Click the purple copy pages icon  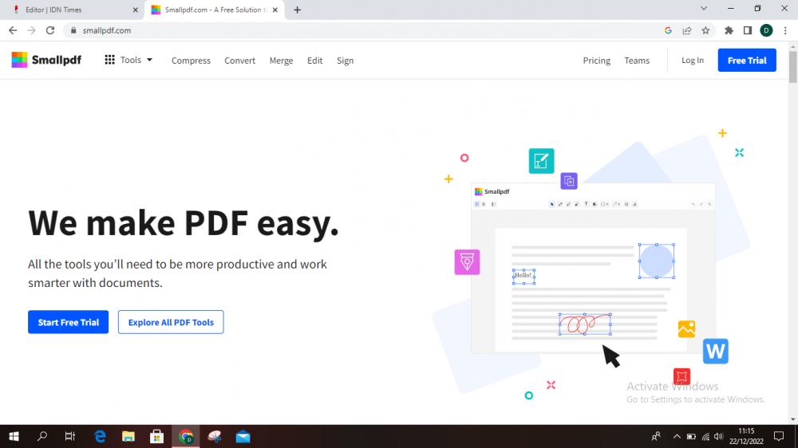[x=569, y=181]
